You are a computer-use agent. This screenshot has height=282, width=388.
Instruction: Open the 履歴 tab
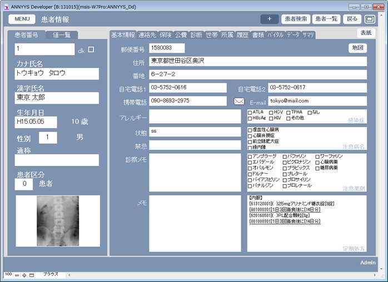[x=242, y=35]
